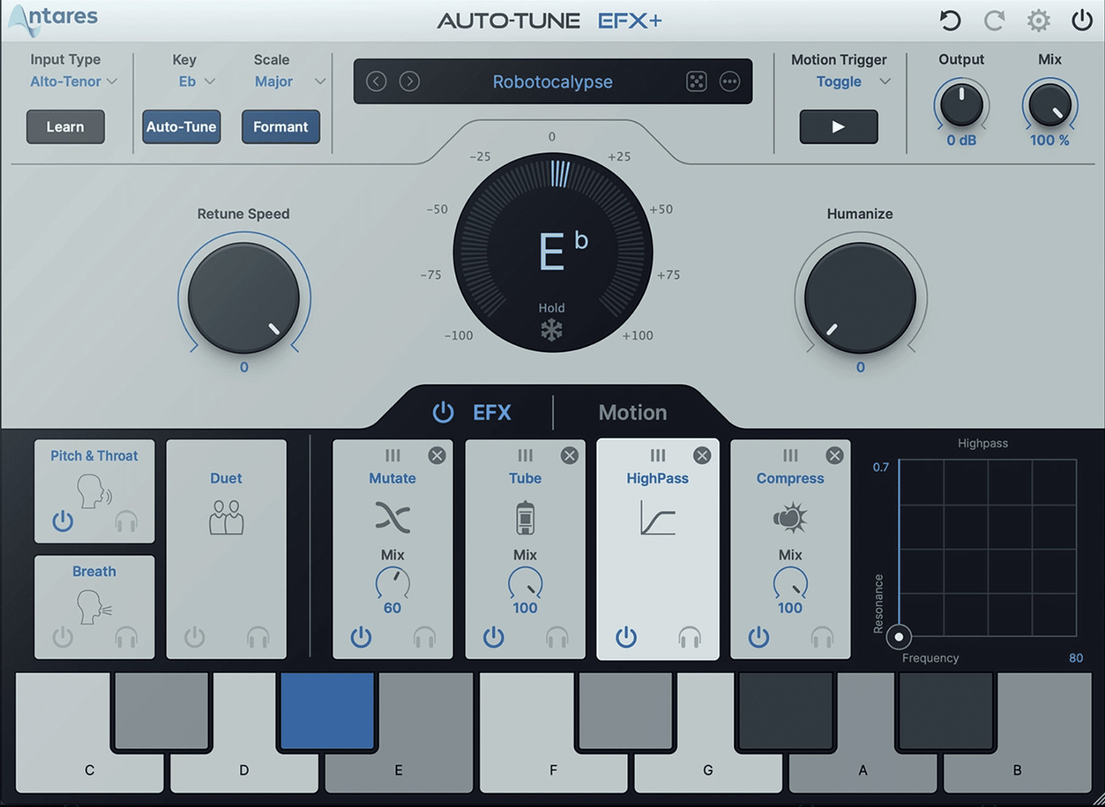The height and width of the screenshot is (807, 1105).
Task: Solo Duet with its headphones icon
Action: [258, 637]
